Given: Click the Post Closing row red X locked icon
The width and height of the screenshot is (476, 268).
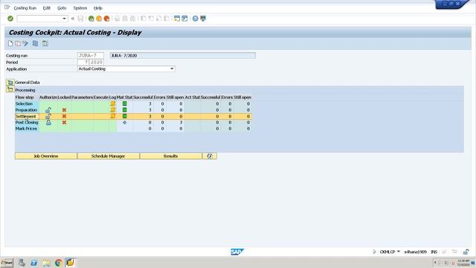Looking at the screenshot, I should click(x=64, y=122).
